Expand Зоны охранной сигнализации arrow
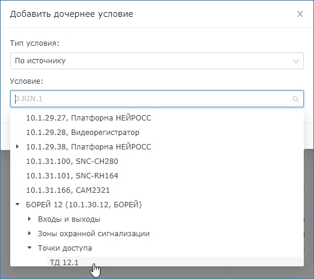 click(29, 233)
